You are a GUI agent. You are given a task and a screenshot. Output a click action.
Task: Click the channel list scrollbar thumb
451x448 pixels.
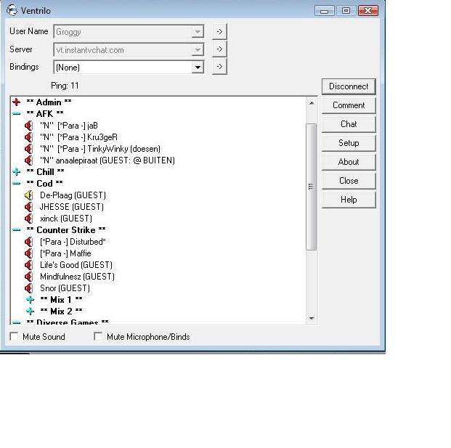click(x=312, y=187)
